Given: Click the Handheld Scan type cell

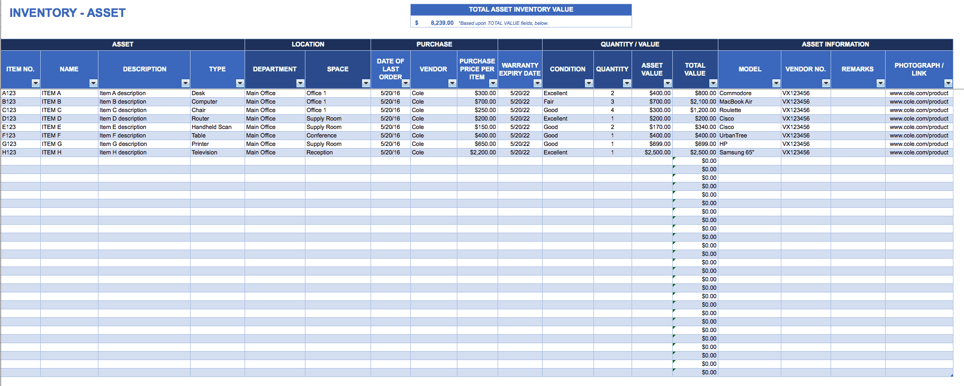Looking at the screenshot, I should pos(212,127).
